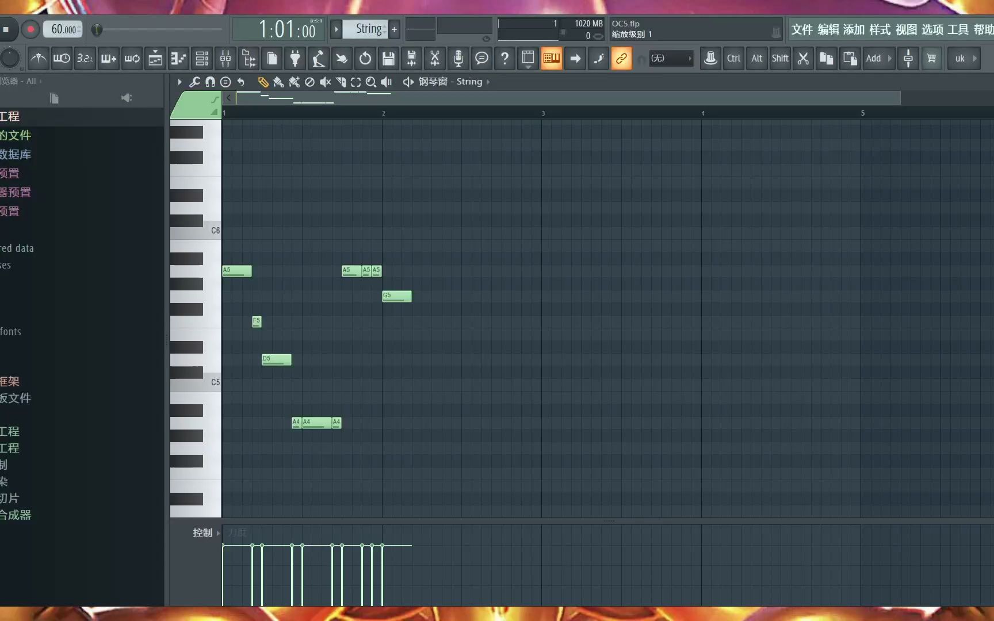The height and width of the screenshot is (621, 994).
Task: Open the String pattern selector
Action: tap(365, 29)
